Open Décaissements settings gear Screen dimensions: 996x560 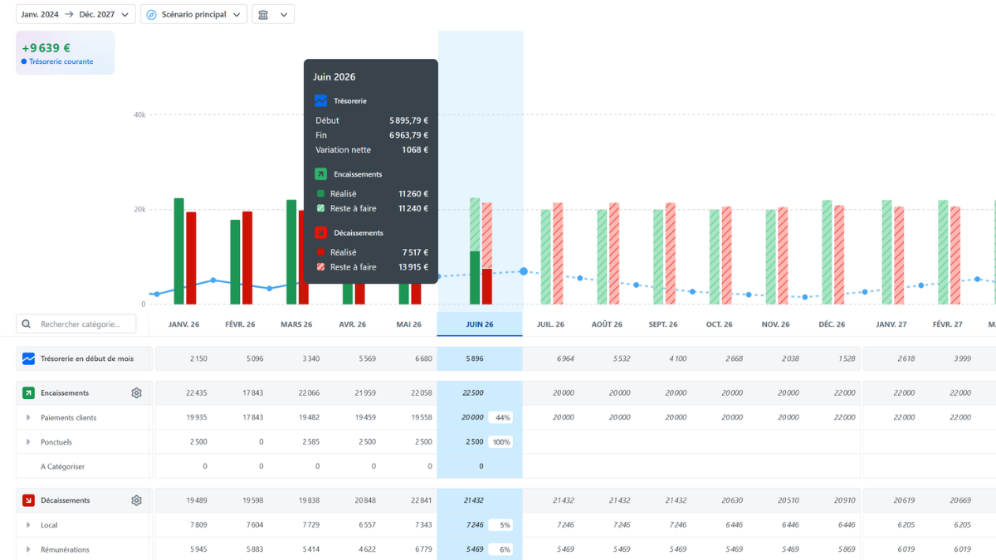(137, 500)
